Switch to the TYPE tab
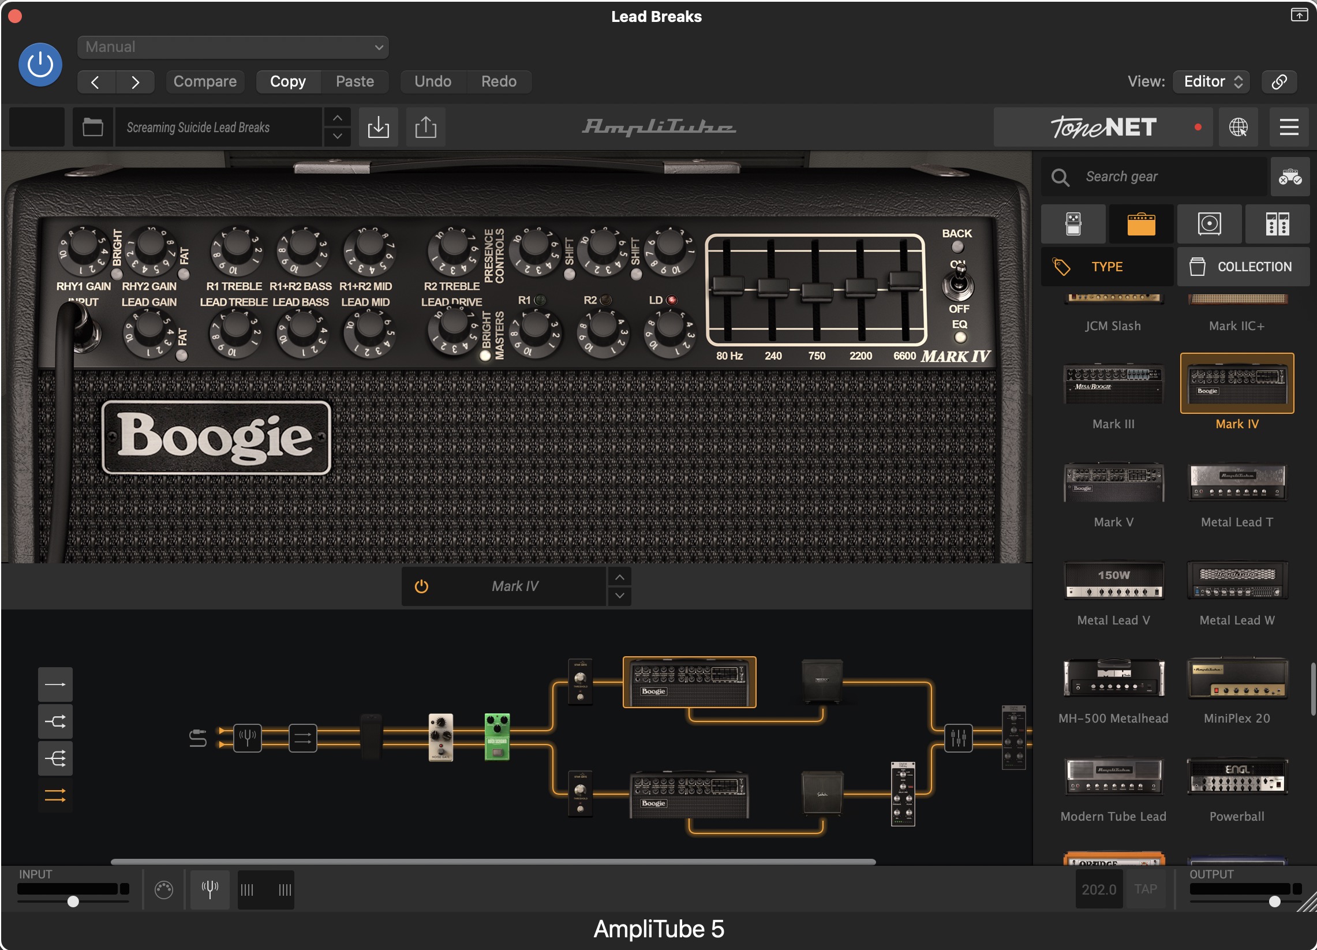 coord(1107,267)
